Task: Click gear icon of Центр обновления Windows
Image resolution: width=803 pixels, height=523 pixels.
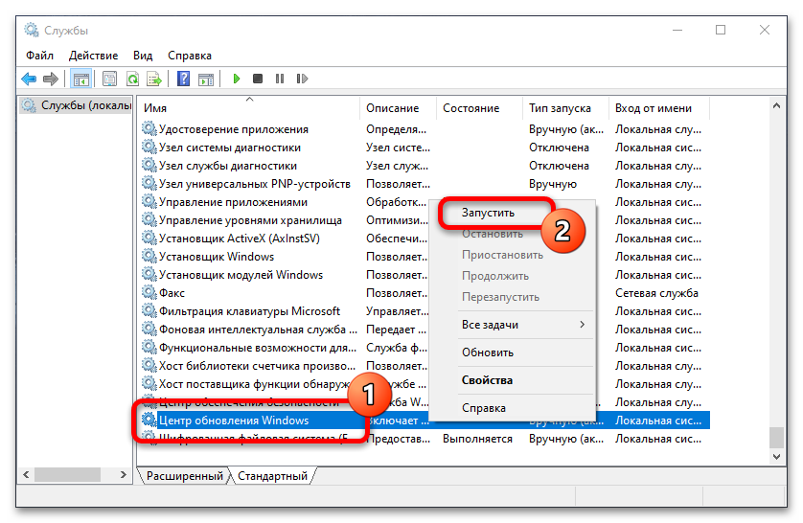Action: (x=149, y=421)
